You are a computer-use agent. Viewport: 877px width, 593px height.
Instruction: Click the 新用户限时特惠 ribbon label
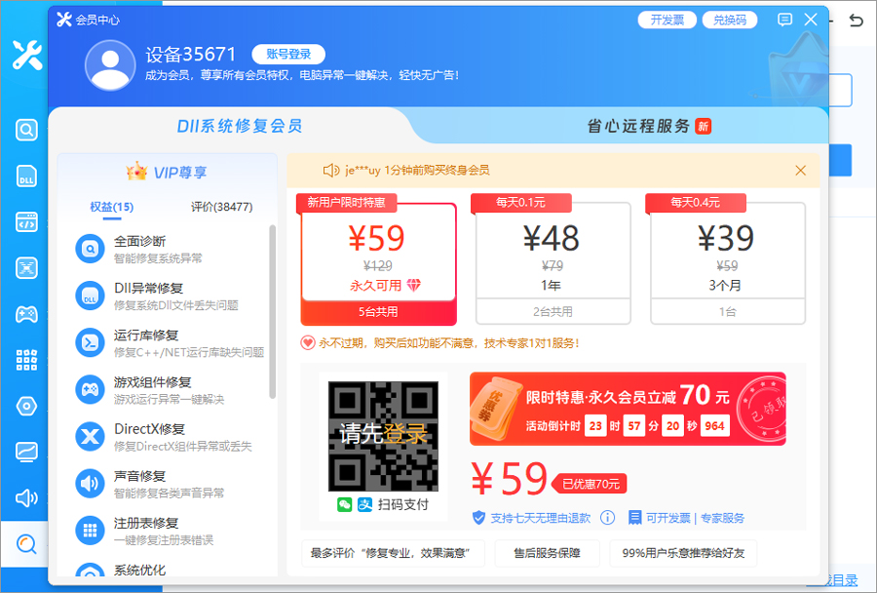(347, 202)
